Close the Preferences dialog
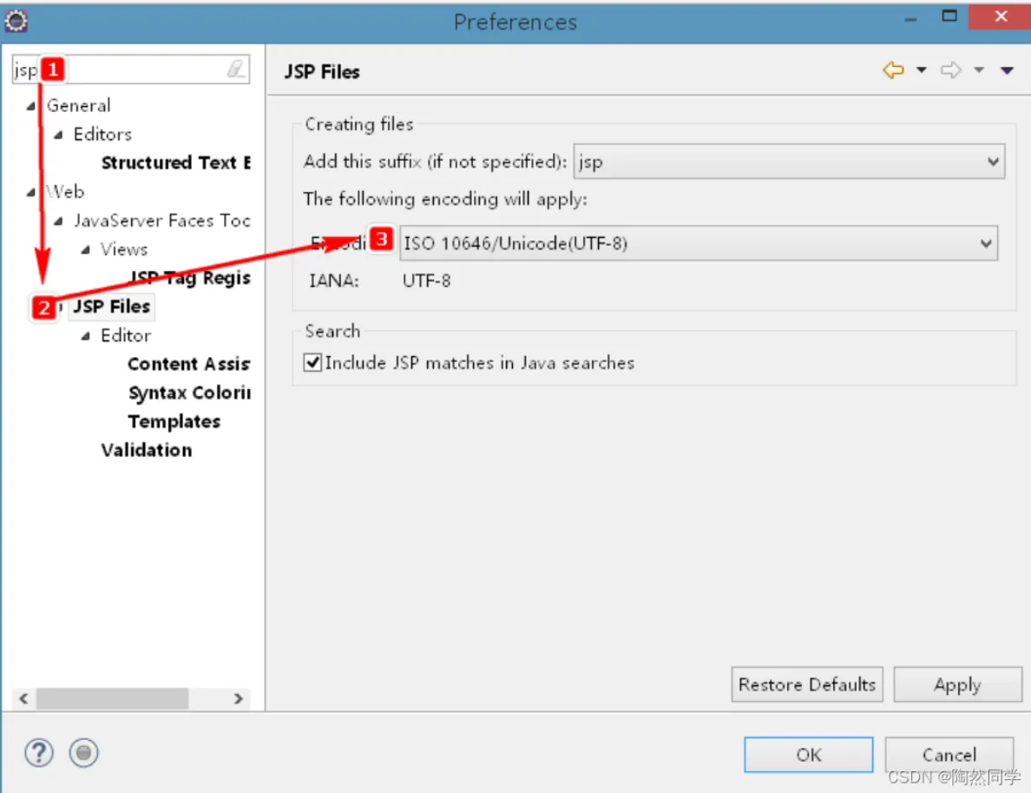1031x793 pixels. (x=1000, y=16)
